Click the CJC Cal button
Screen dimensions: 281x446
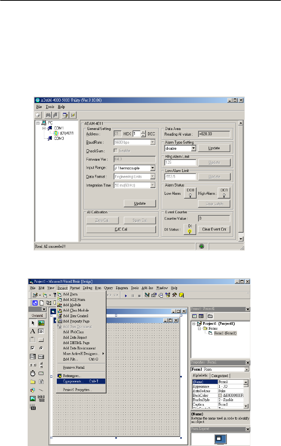[121, 229]
